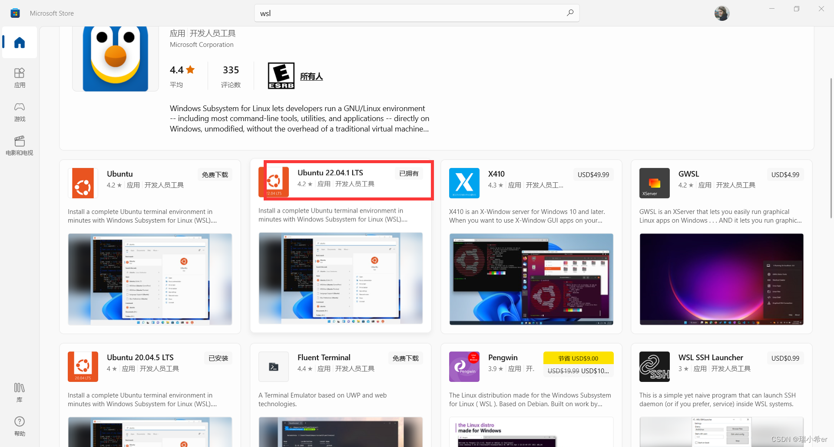Screen dimensions: 834x447
Task: Click the Ubuntu 22.04.1 LTS app icon
Action: pyautogui.click(x=274, y=182)
